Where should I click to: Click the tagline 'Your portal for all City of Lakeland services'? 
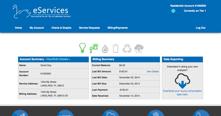[51, 16]
